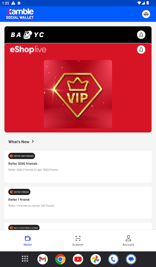Open What's New section heading

tap(19, 142)
